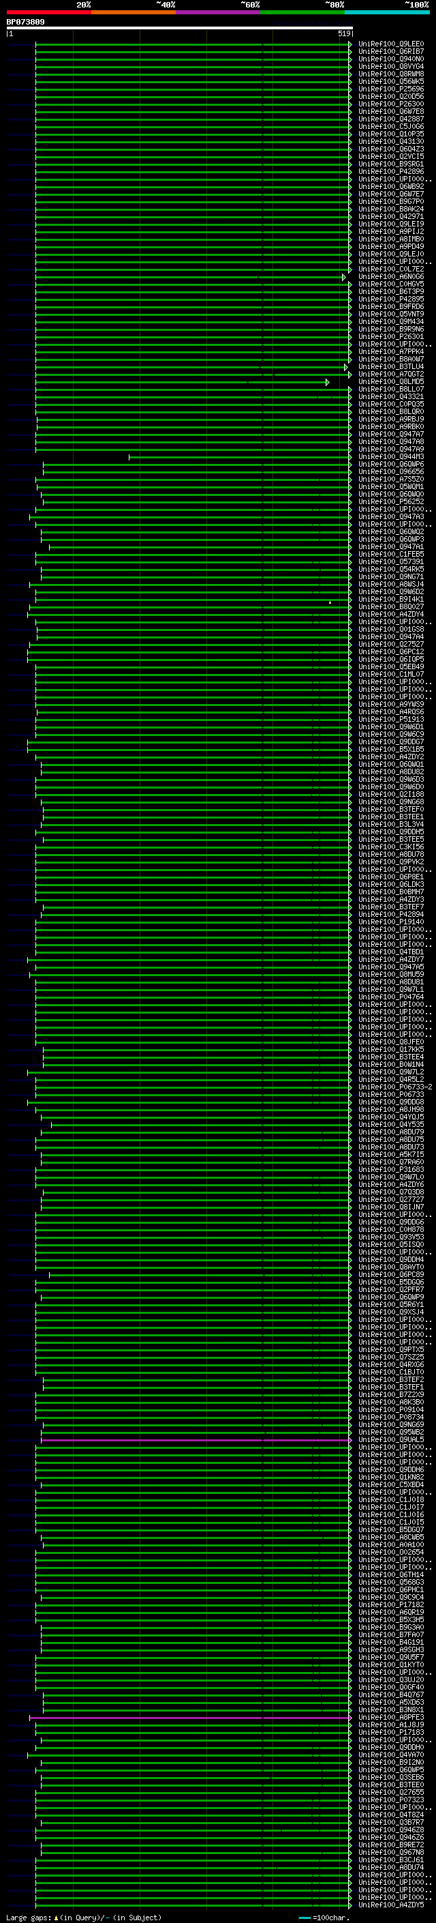Click the Large gaps legend text
The width and height of the screenshot is (436, 1923).
point(84,1918)
